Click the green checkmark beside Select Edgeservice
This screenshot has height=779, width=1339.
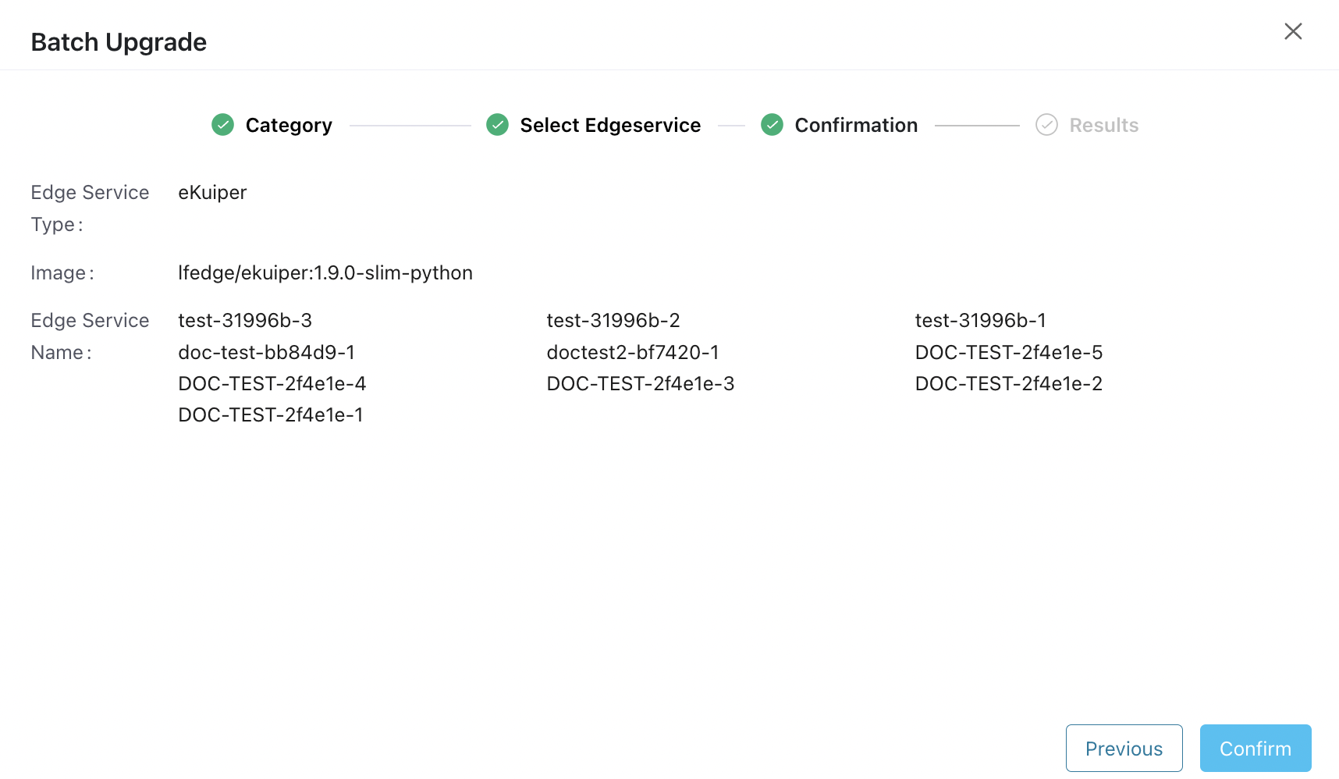pos(497,125)
